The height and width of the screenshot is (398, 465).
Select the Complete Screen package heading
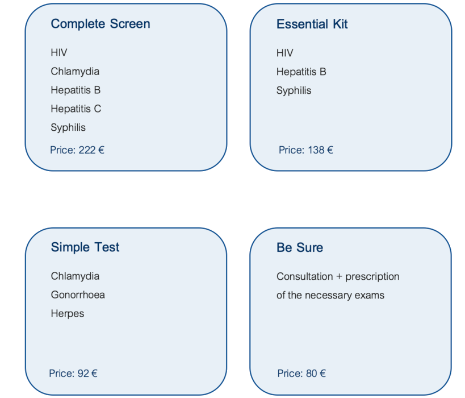(x=100, y=24)
